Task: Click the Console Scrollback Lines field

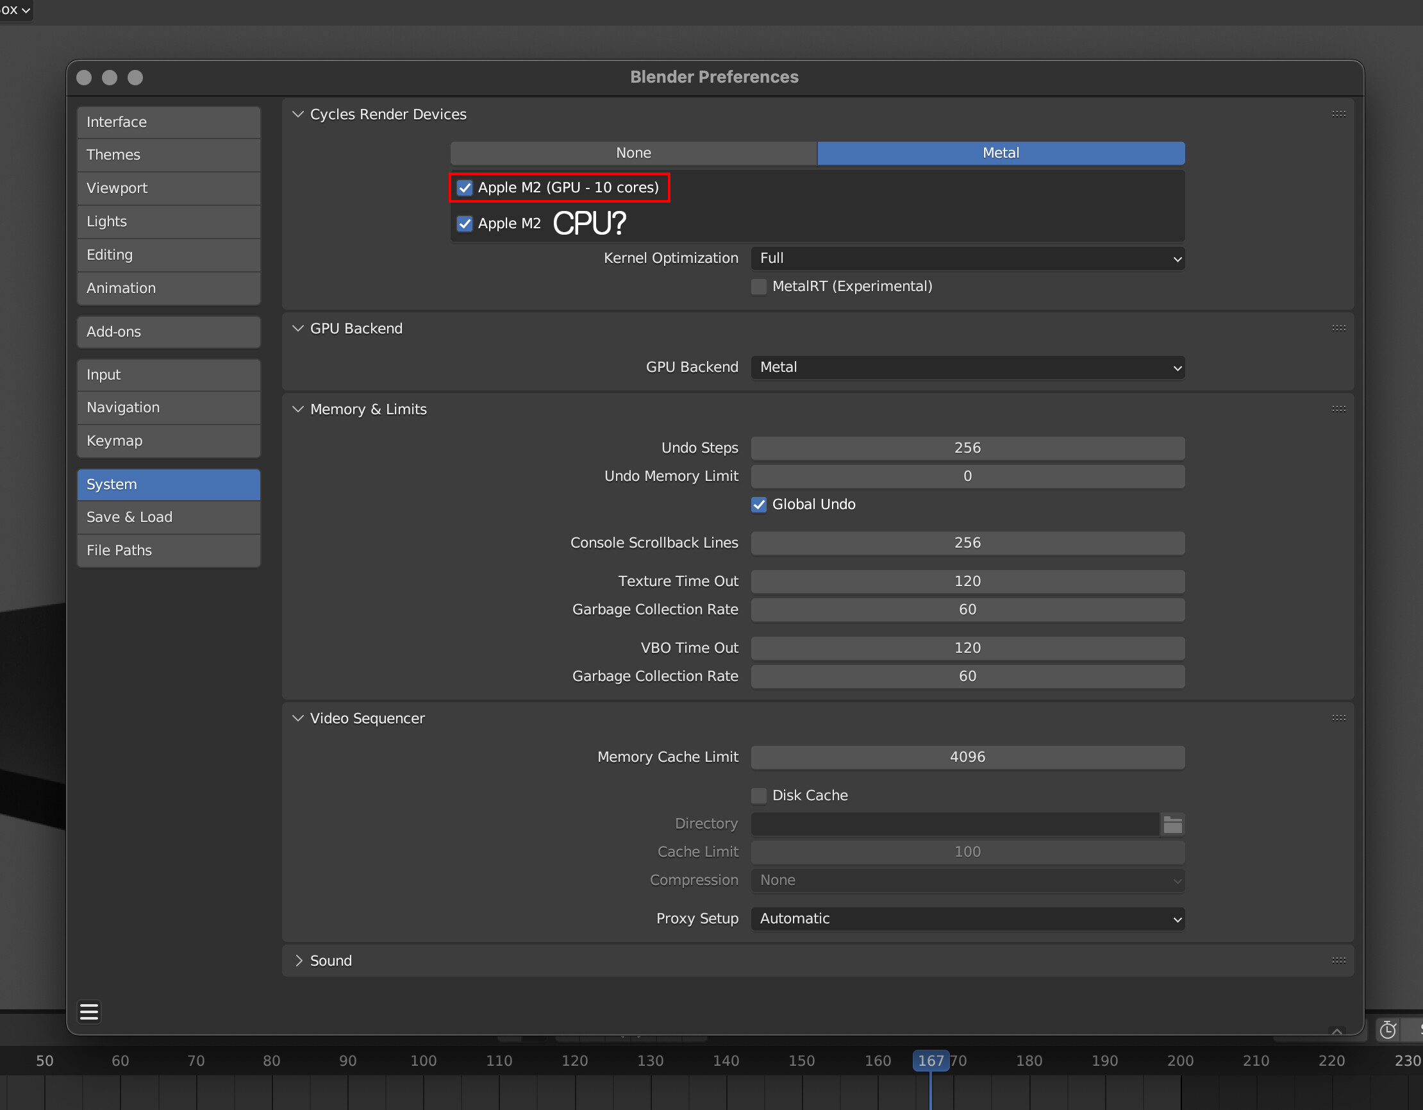Action: (967, 543)
